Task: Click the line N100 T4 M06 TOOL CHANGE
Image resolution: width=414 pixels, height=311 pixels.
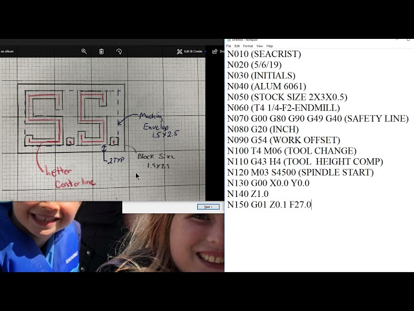Action: coord(292,151)
